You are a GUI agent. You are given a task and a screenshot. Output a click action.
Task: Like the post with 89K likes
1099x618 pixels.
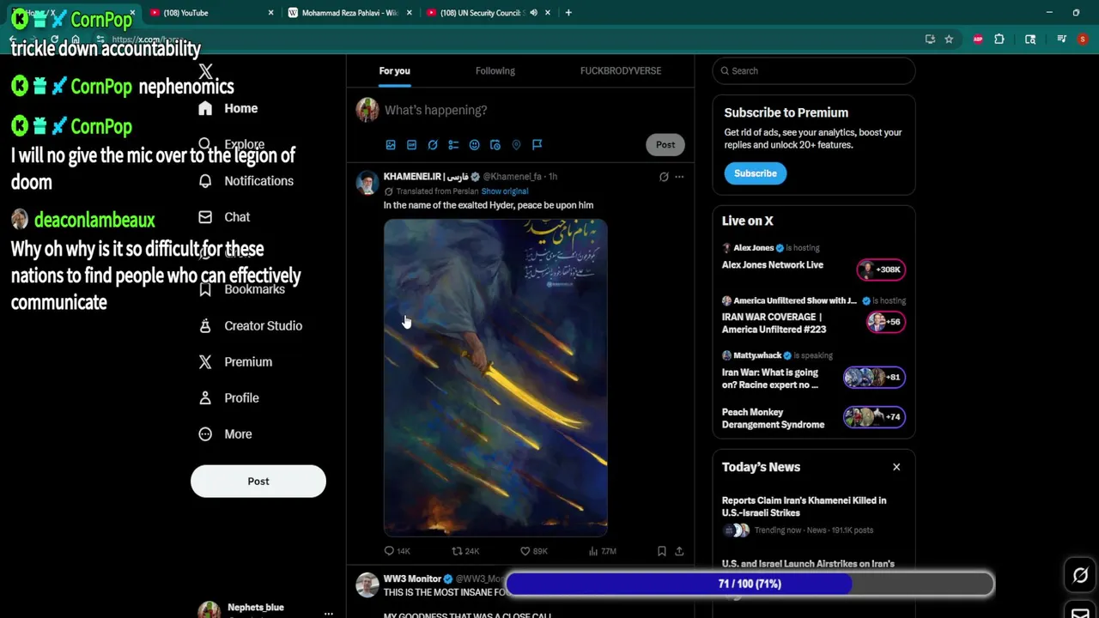(525, 551)
